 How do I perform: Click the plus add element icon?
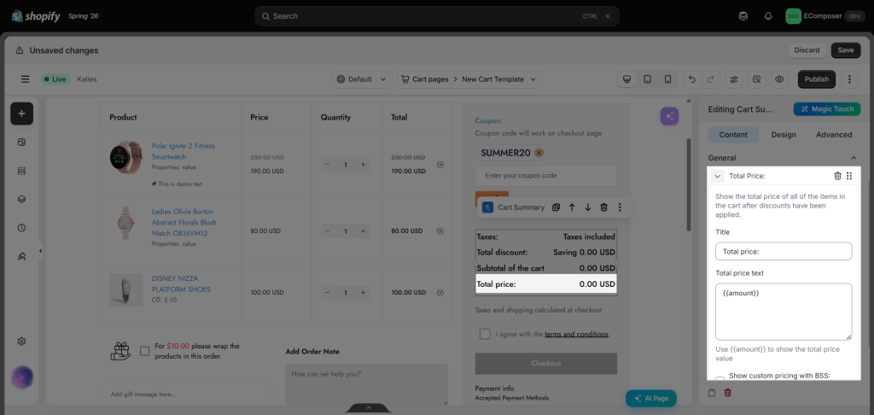click(x=21, y=114)
